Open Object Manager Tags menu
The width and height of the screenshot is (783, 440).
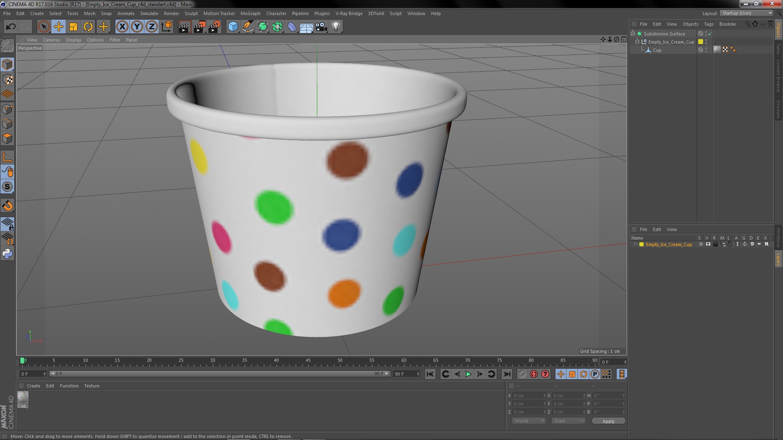[709, 24]
